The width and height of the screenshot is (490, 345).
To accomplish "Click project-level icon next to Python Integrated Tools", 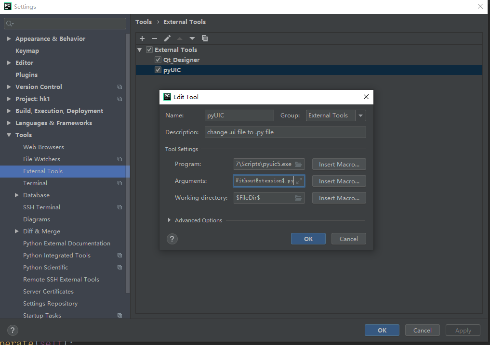I will pyautogui.click(x=119, y=256).
